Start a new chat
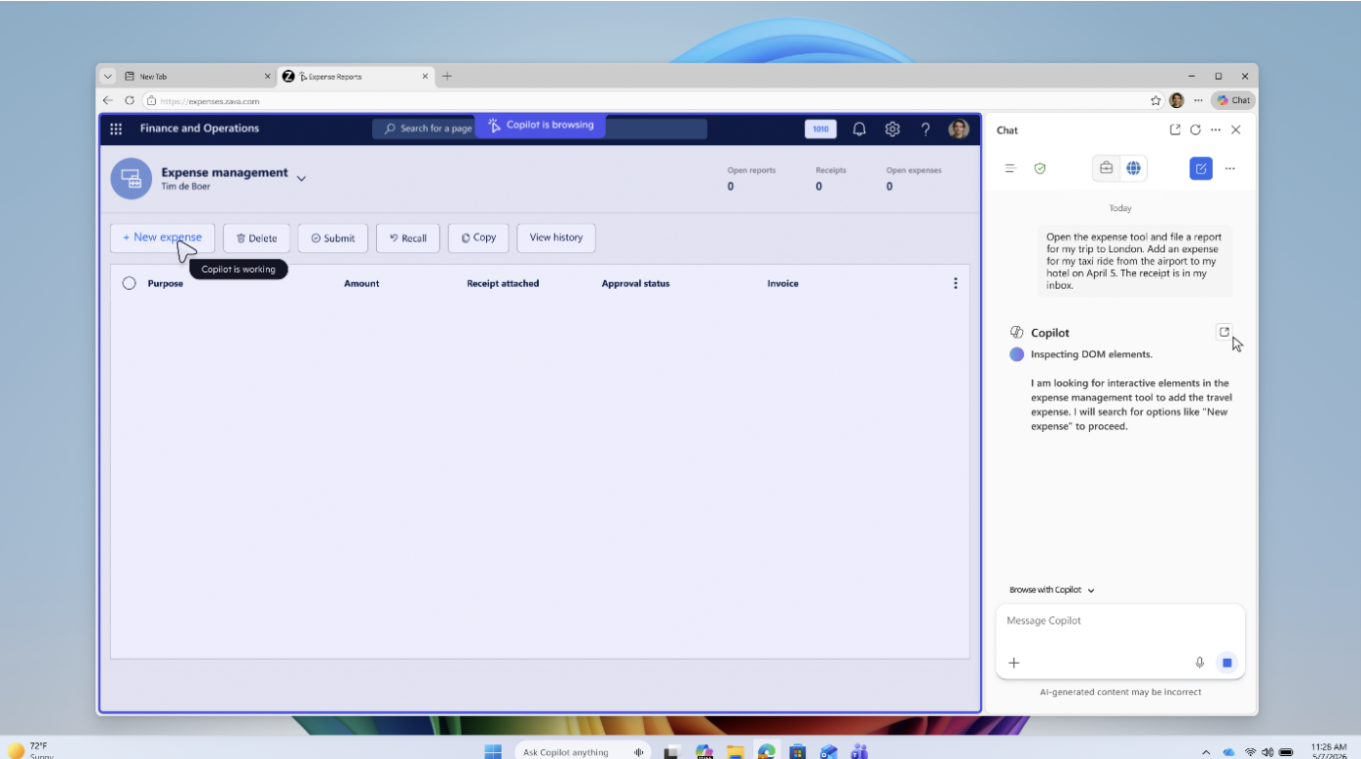The image size is (1361, 759). click(1201, 168)
